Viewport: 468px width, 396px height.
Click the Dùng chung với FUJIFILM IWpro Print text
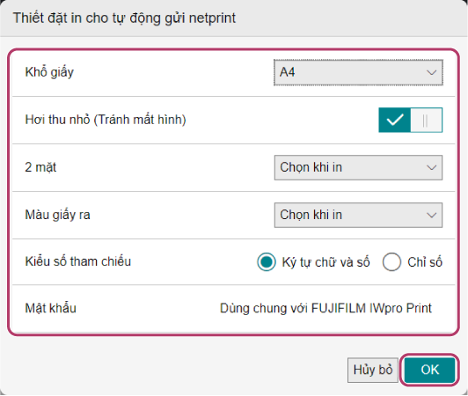pyautogui.click(x=325, y=308)
